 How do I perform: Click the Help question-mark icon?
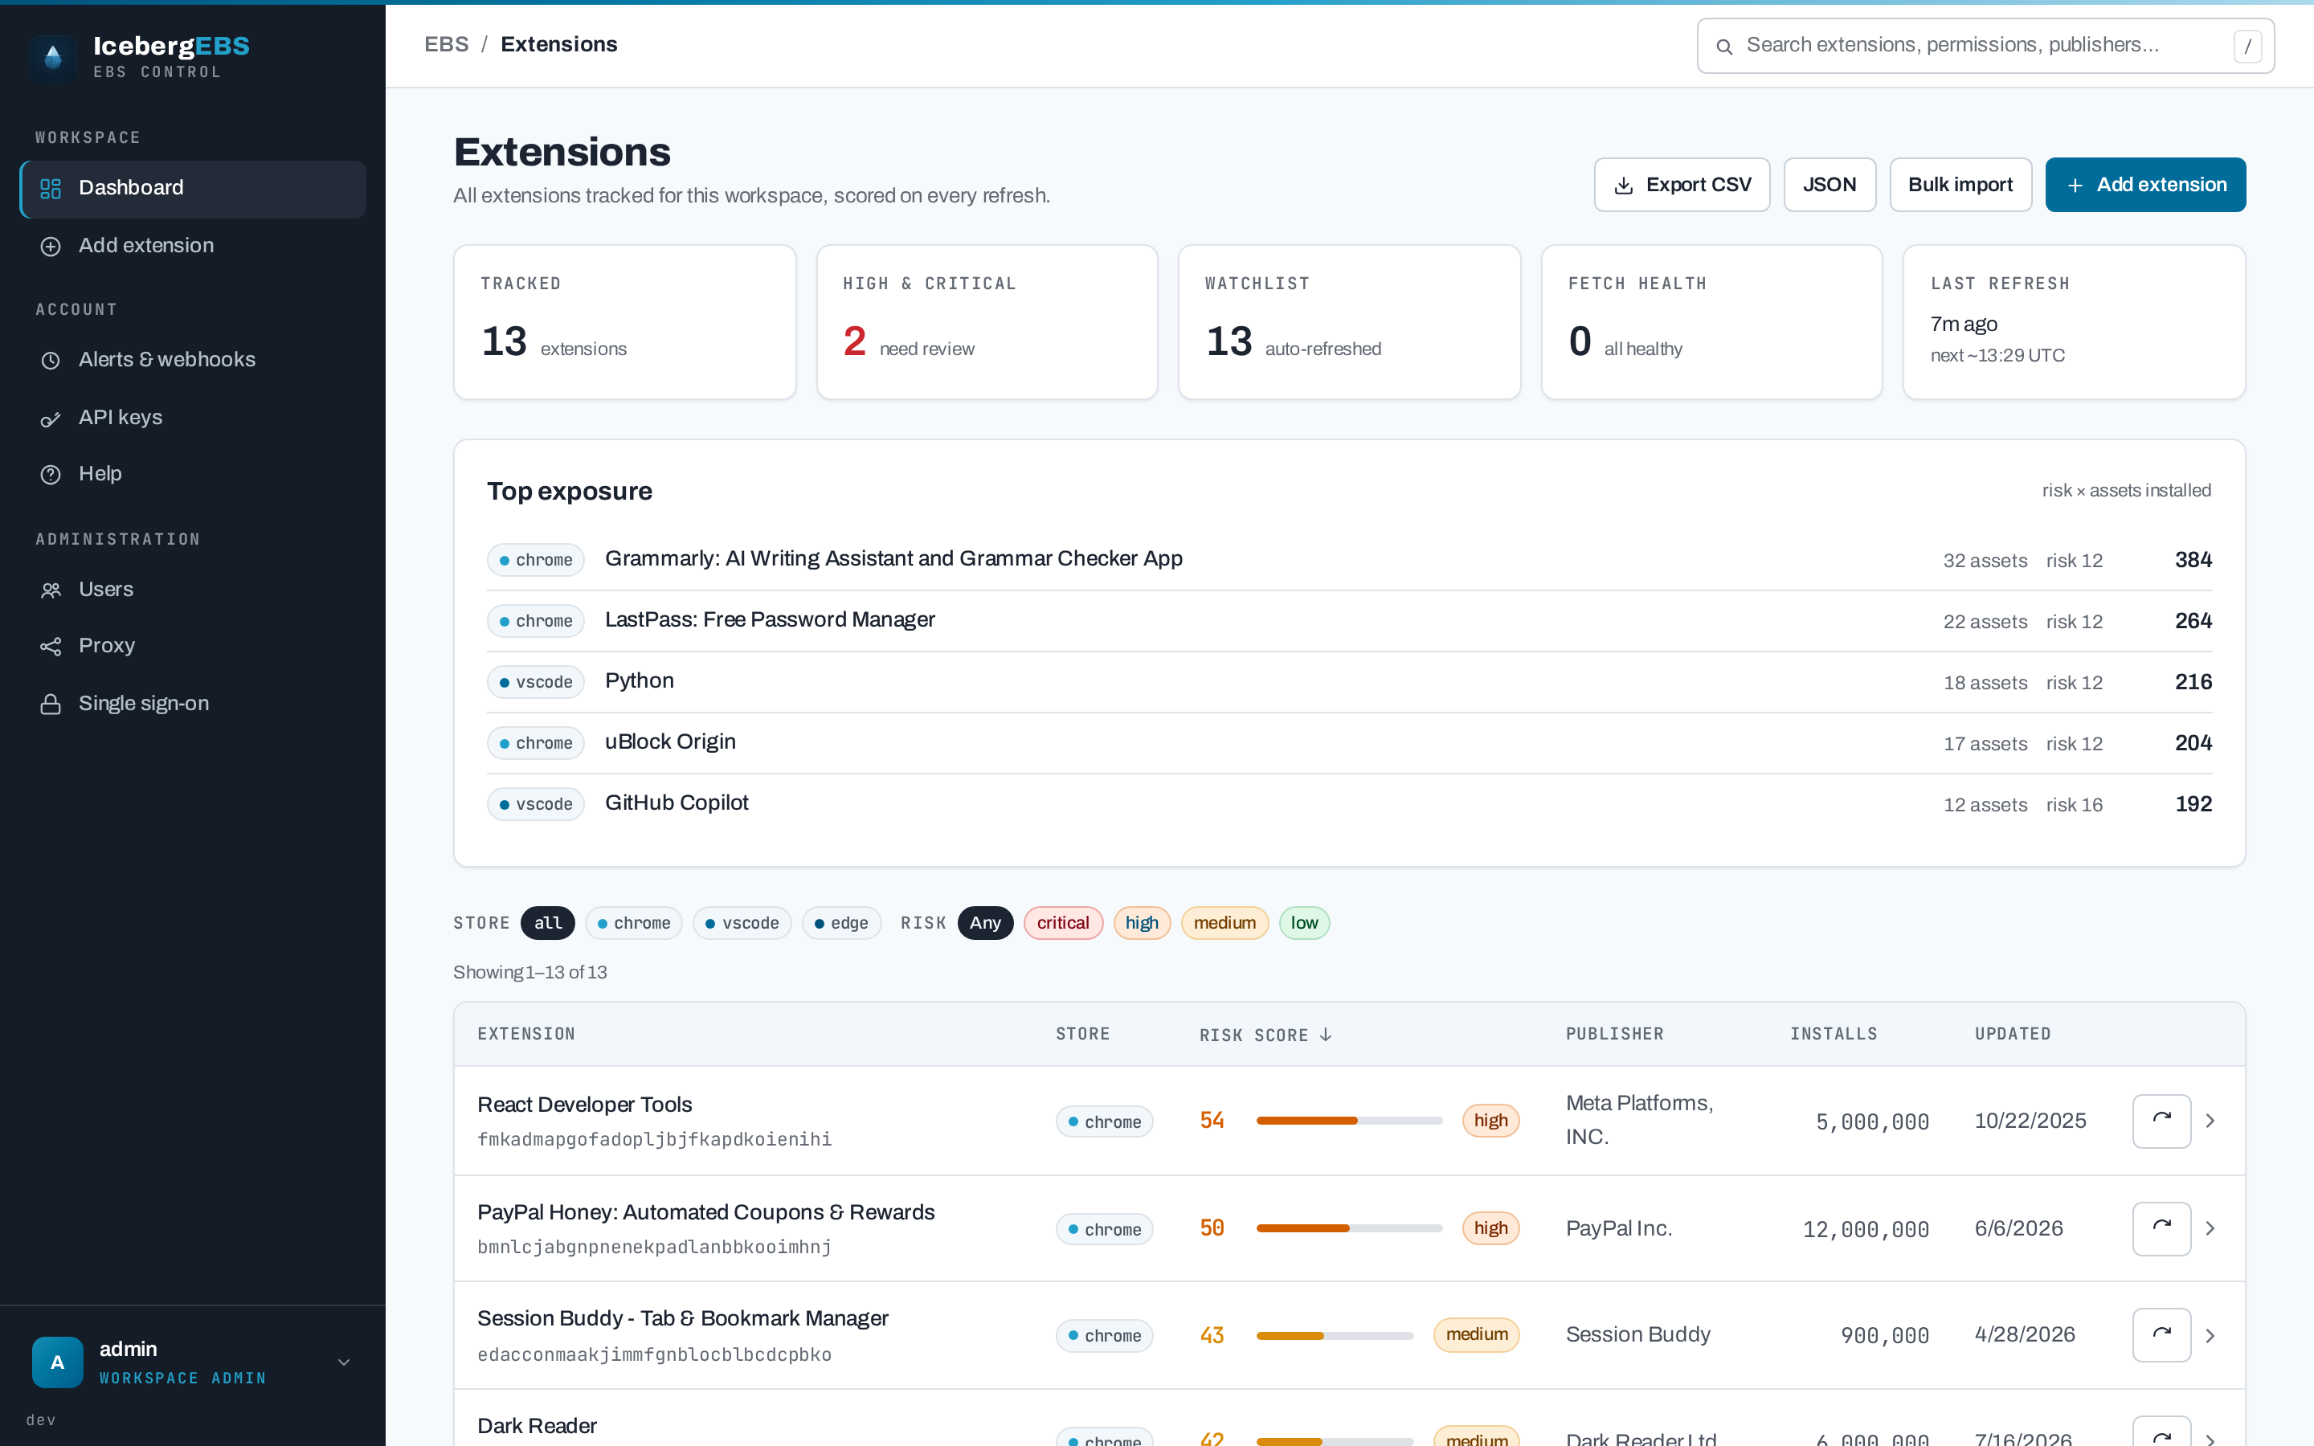coord(51,474)
